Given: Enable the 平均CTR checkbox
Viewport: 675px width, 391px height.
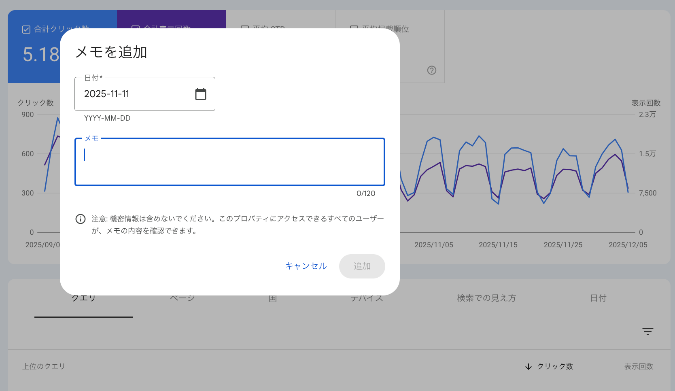Looking at the screenshot, I should (x=244, y=28).
